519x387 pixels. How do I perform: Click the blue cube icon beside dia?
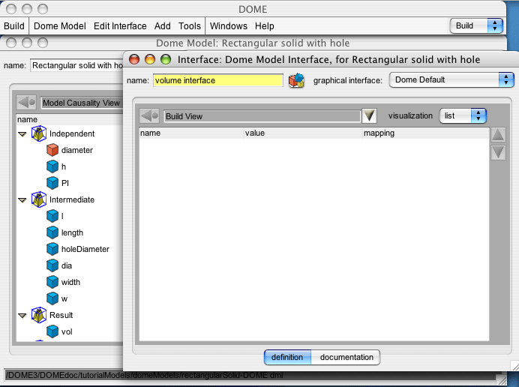52,265
